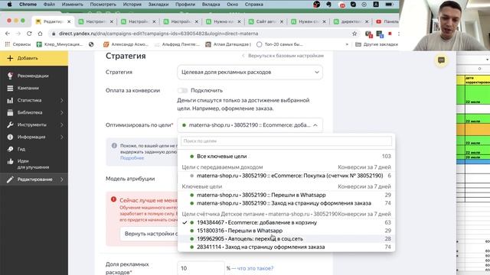
Task: Collapse the Оптимизировать по цели dropdown
Action: coord(250,125)
